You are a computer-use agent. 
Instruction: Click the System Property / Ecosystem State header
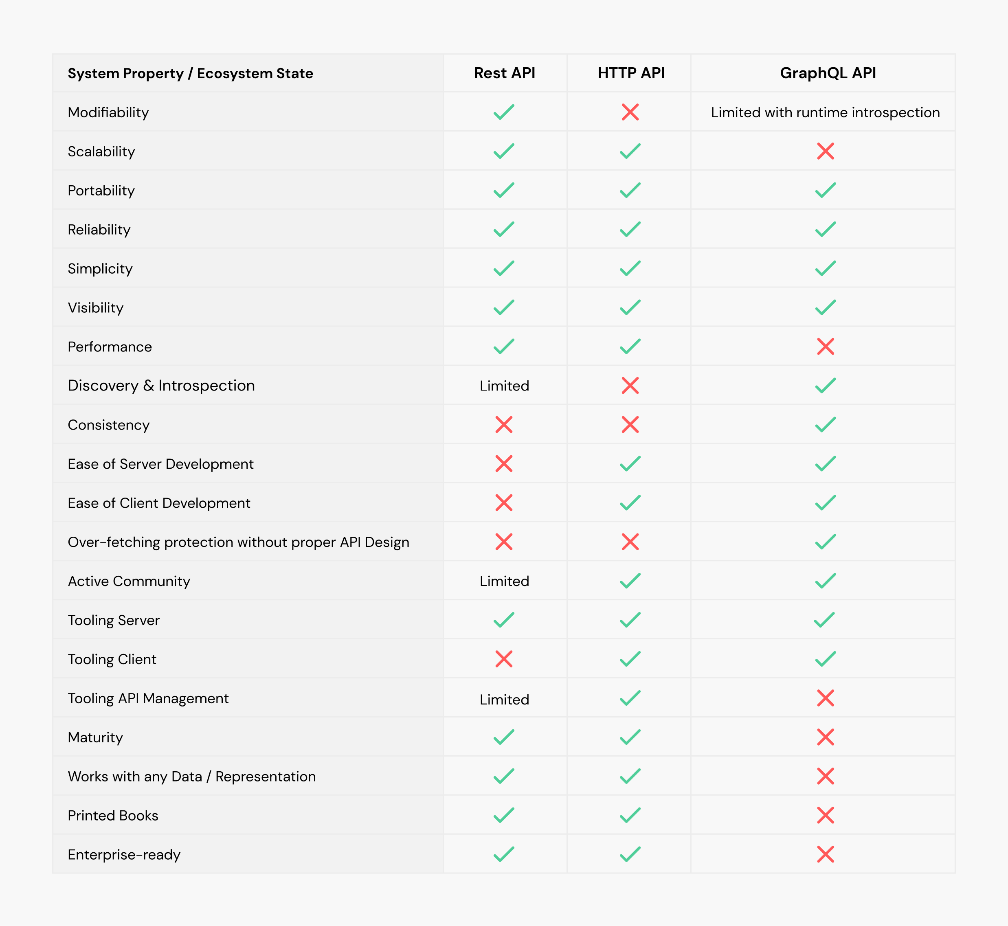point(191,74)
